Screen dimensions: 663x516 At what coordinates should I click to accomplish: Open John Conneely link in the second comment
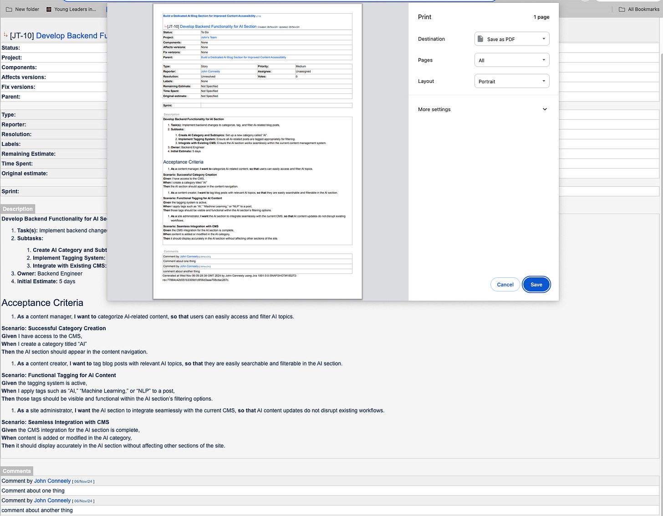pyautogui.click(x=52, y=501)
